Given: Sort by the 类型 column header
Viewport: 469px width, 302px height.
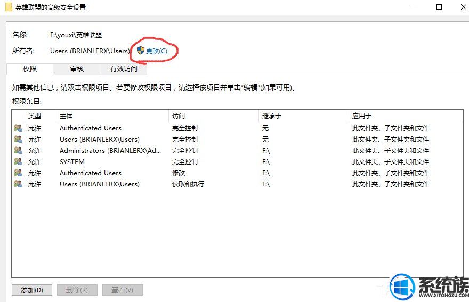Looking at the screenshot, I should click(41, 116).
